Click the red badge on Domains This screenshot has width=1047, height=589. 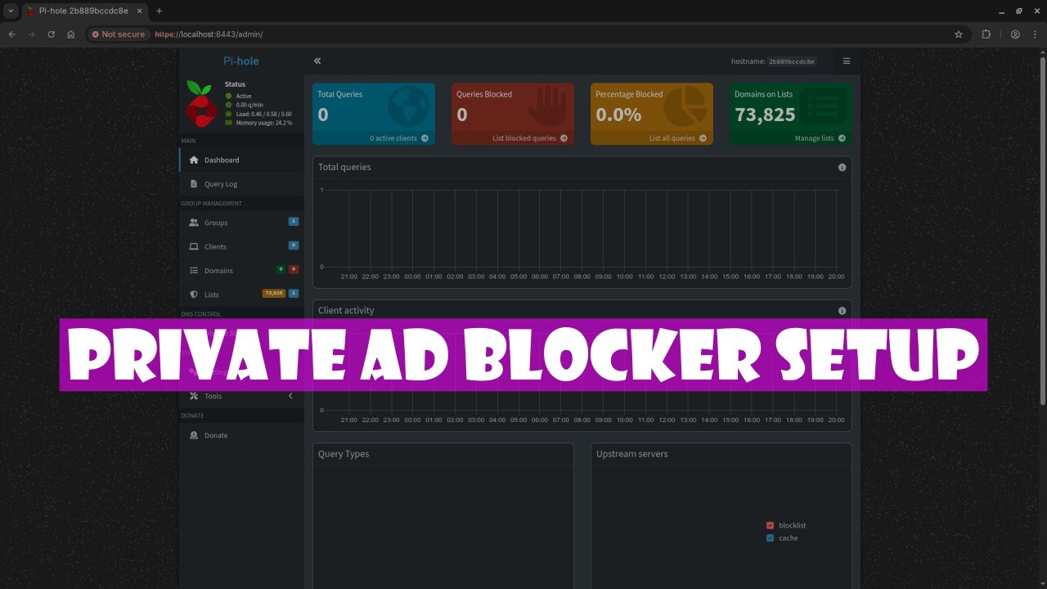tap(294, 269)
